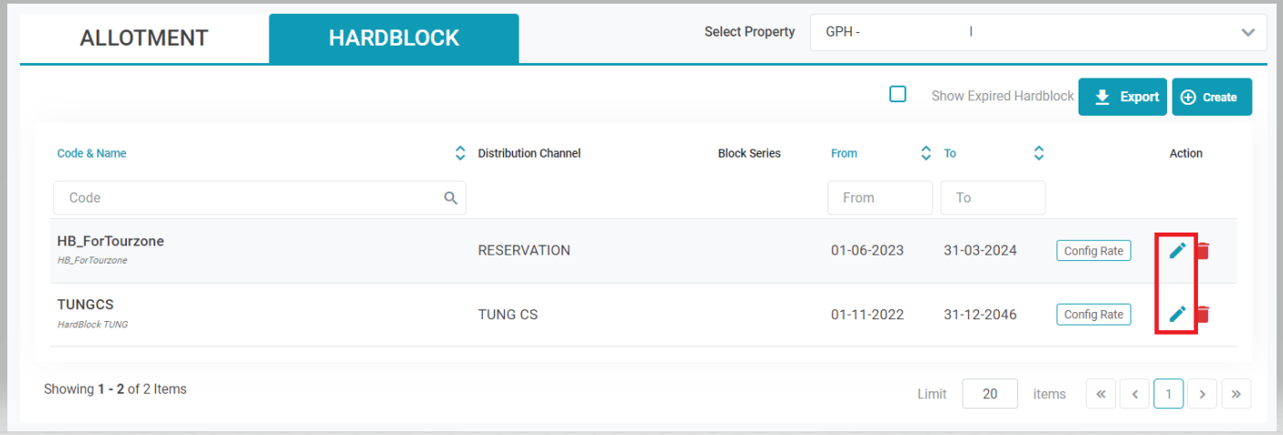Click the search magnifier in Code field
This screenshot has width=1283, height=435.
(x=450, y=198)
